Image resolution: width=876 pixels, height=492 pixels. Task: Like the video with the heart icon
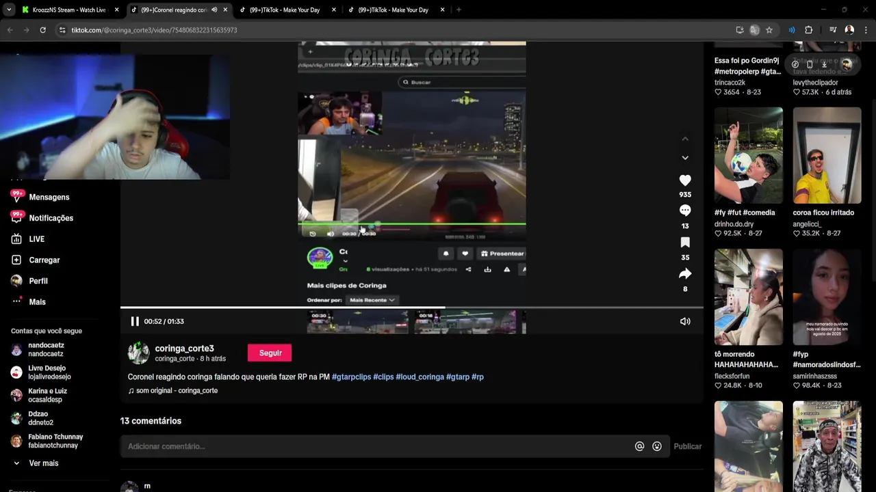tap(685, 180)
